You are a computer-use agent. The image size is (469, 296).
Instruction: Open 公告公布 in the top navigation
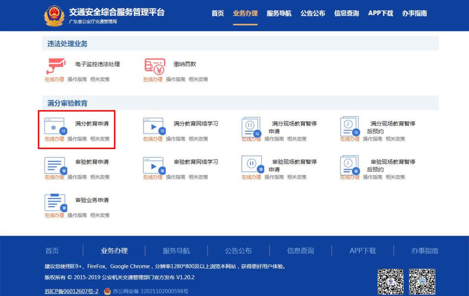(x=313, y=13)
